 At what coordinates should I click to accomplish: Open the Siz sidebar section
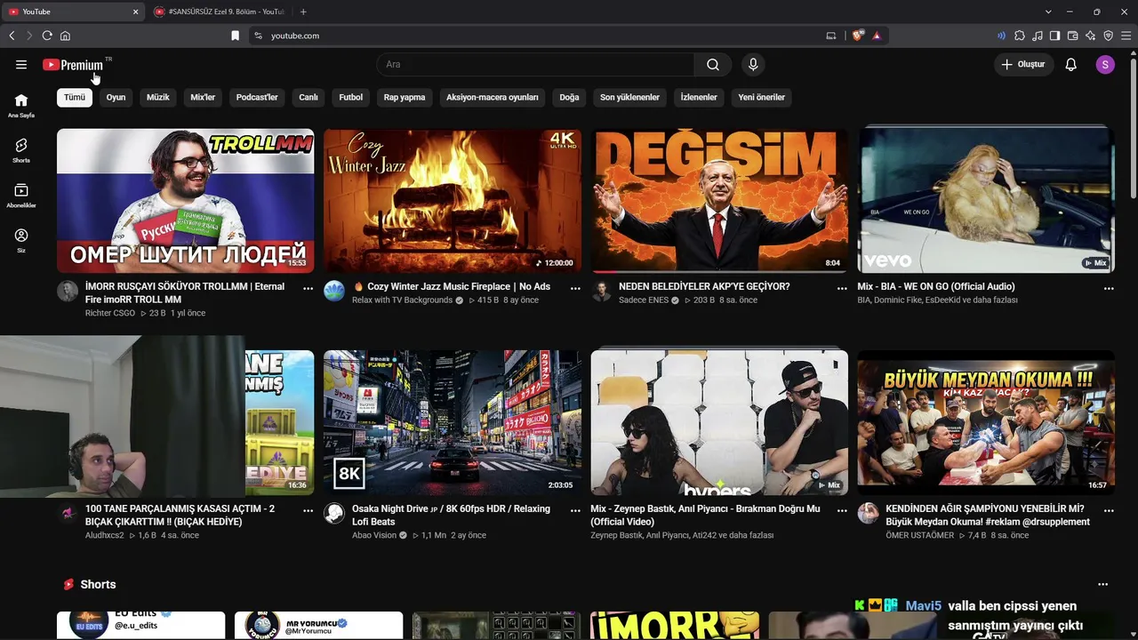click(x=21, y=241)
